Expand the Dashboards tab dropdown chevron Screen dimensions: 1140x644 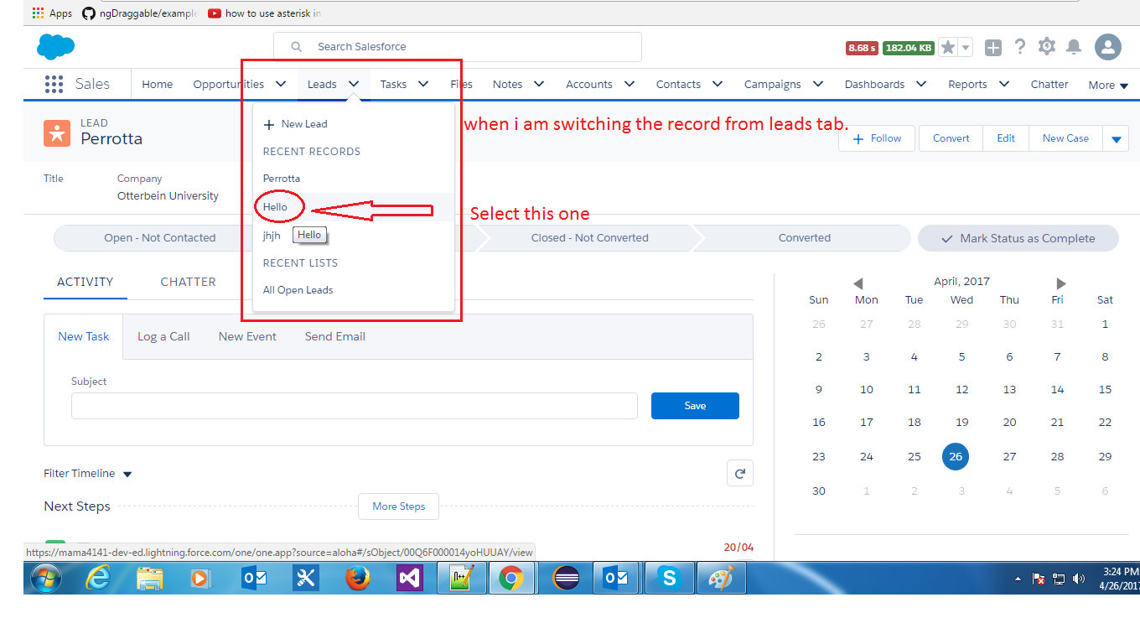pos(921,84)
